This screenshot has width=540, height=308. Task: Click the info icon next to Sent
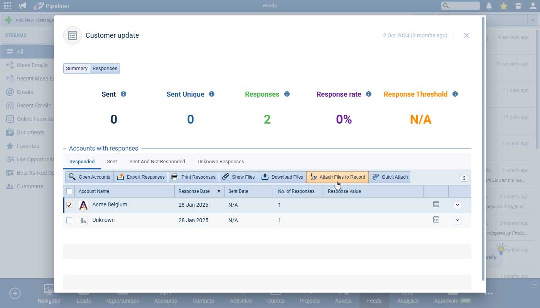123,94
